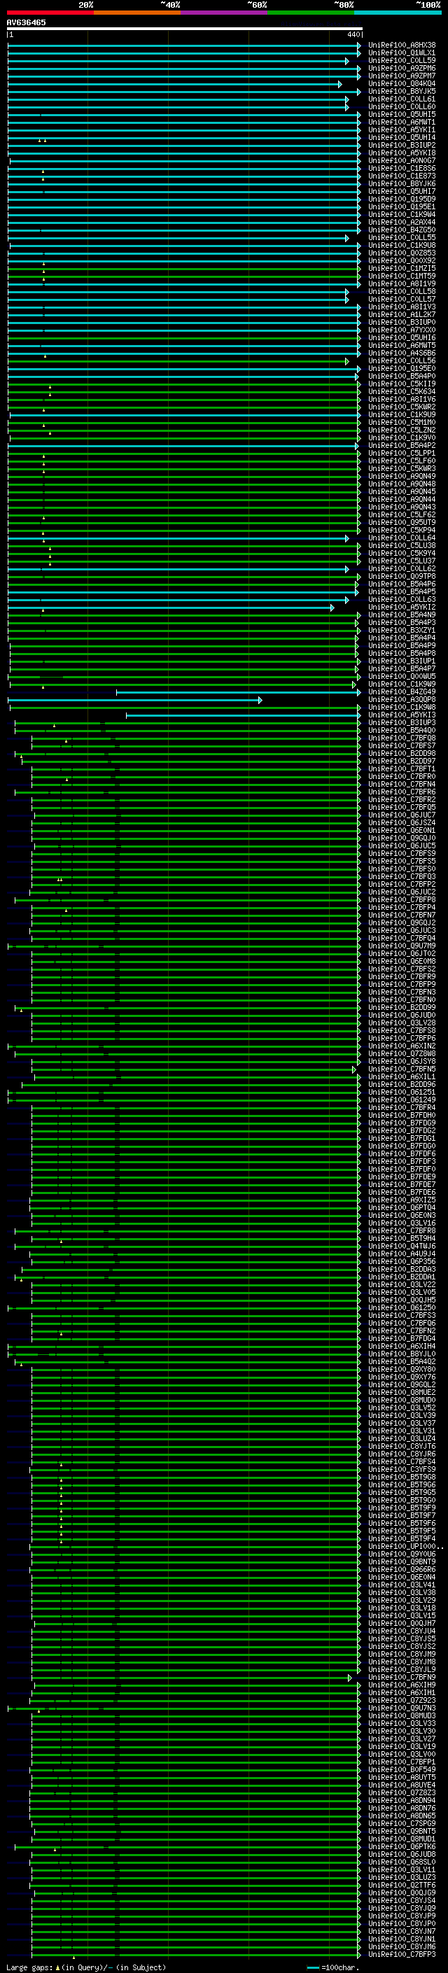448x1973 pixels.
Task: Open hit UniRef100_C7BFP8
Action: tap(402, 899)
